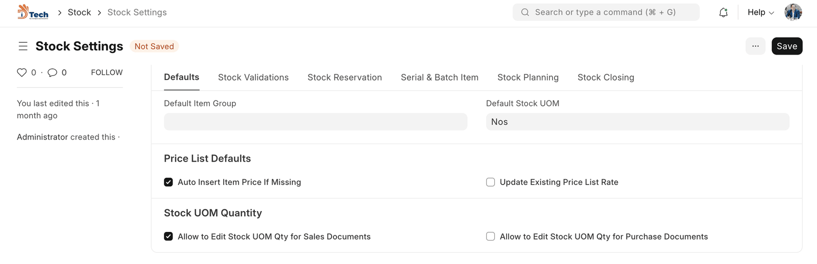Image resolution: width=817 pixels, height=264 pixels.
Task: Open the notifications bell
Action: tap(723, 13)
